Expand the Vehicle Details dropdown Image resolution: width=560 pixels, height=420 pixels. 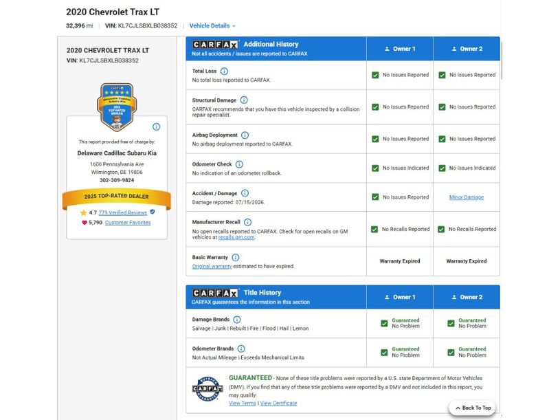click(x=212, y=25)
